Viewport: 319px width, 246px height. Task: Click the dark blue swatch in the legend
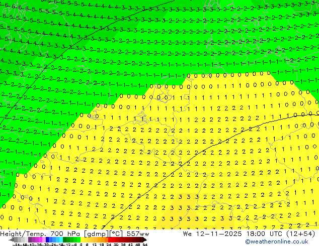[47, 239]
